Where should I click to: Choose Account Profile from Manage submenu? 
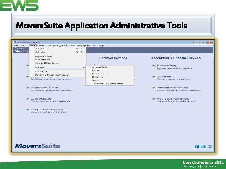point(110,67)
